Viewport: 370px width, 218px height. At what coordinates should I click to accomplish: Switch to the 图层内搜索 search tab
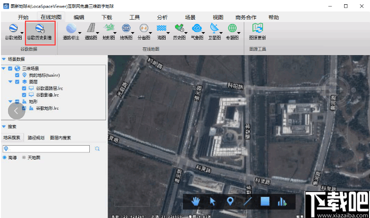click(60, 138)
